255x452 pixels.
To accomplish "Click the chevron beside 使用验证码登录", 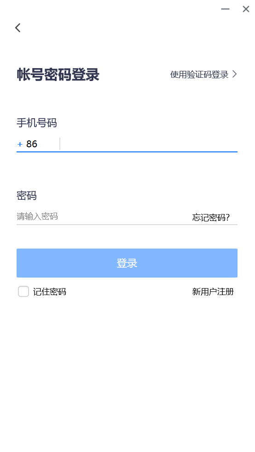I will pos(235,74).
